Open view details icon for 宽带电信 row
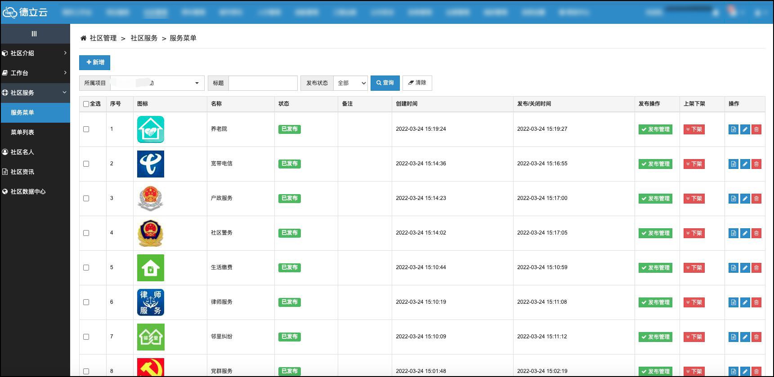The image size is (774, 377). click(734, 164)
